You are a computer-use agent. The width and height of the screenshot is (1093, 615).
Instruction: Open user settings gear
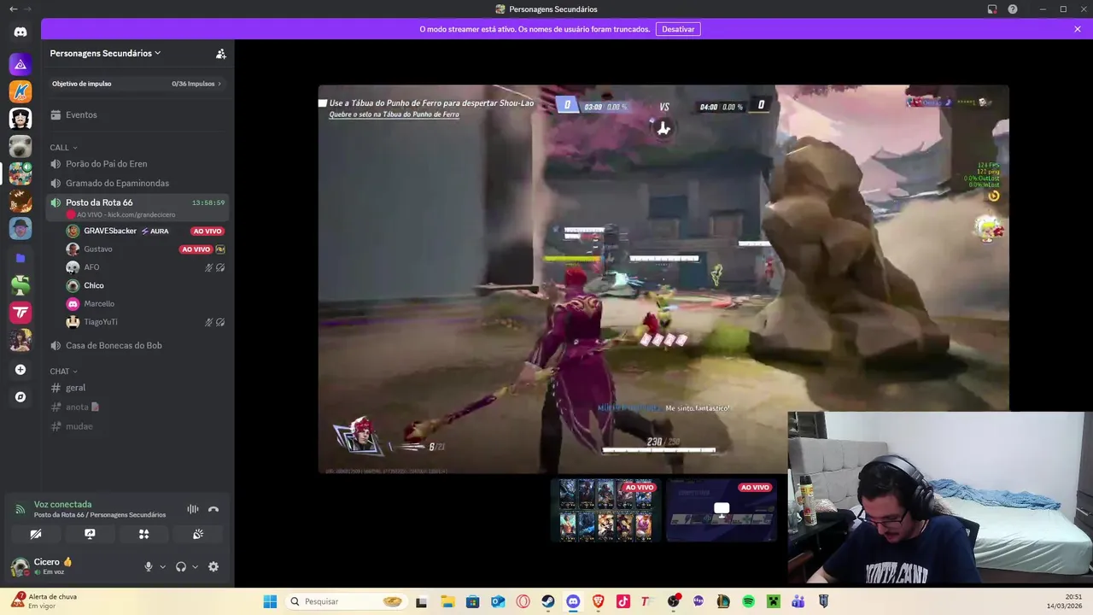[213, 566]
